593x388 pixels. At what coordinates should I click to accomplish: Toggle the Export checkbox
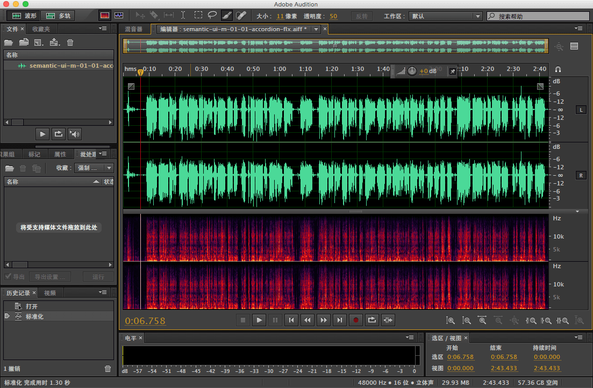[8, 276]
